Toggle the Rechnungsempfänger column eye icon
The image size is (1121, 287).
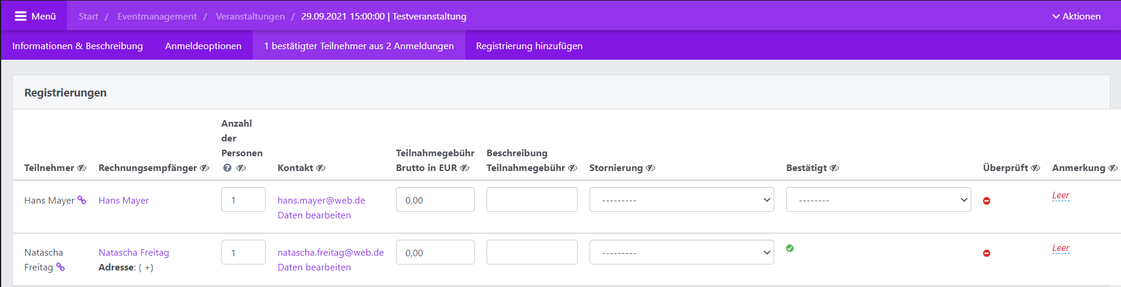point(205,168)
